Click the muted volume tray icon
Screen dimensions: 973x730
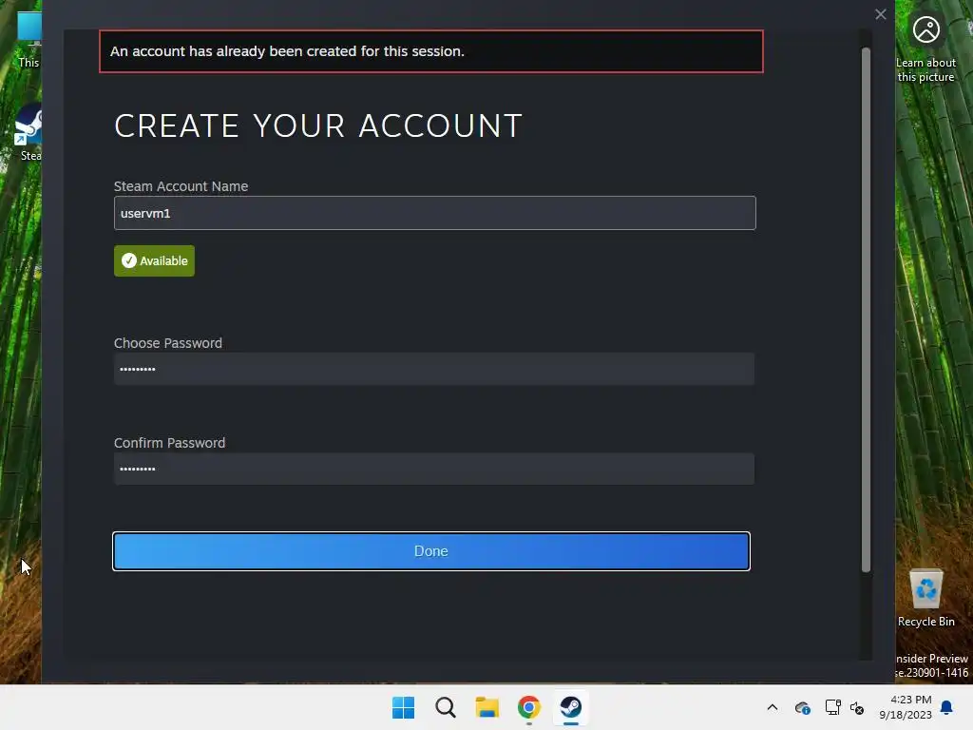click(x=857, y=707)
